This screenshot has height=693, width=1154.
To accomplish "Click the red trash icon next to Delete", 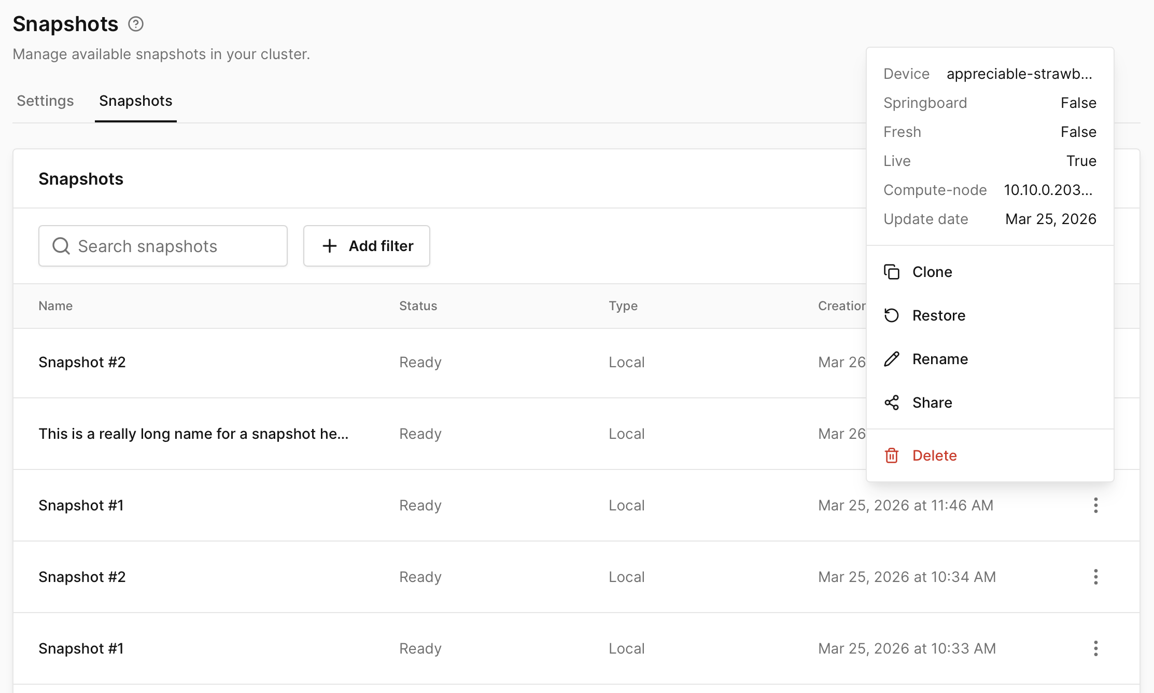I will pyautogui.click(x=892, y=455).
